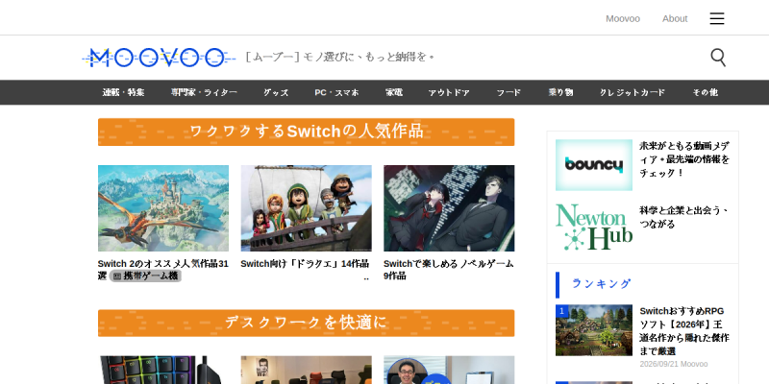This screenshot has height=384, width=769.
Task: Open the ノベルゲーム article thumbnail
Action: [x=449, y=208]
